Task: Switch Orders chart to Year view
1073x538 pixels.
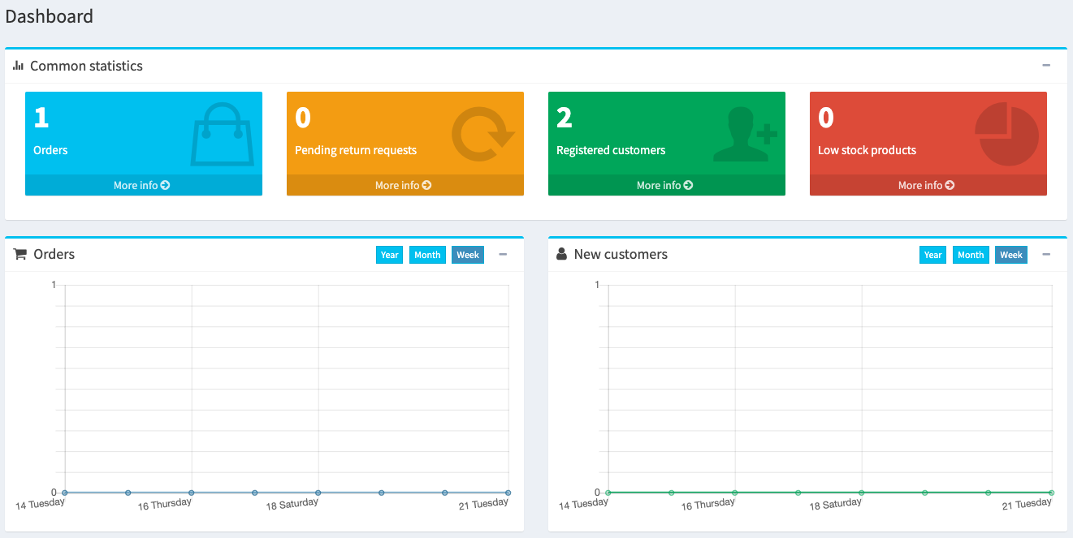Action: (x=390, y=255)
